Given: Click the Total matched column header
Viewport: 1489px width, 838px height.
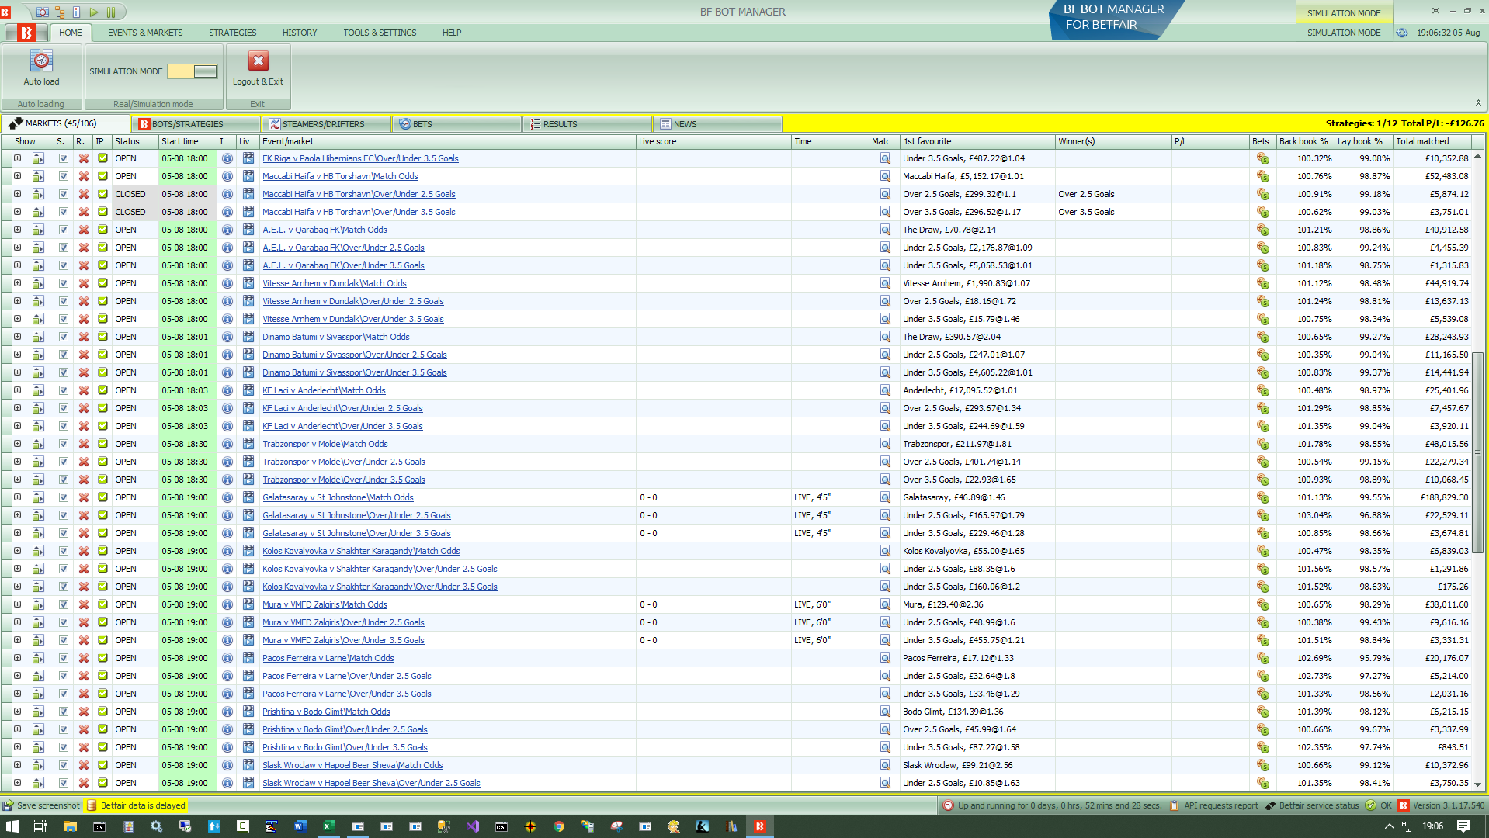Looking at the screenshot, I should point(1432,141).
